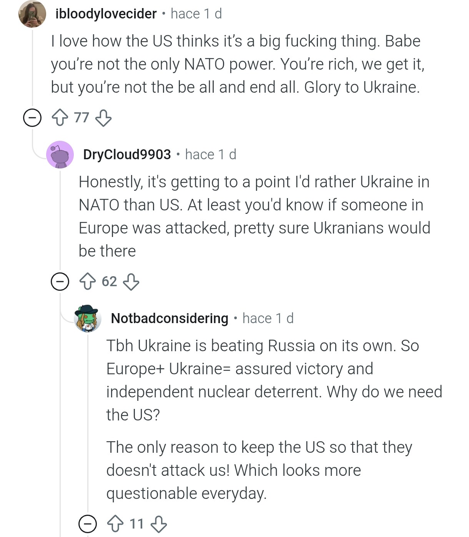This screenshot has height=537, width=469.
Task: Click the 77 vote count
Action: (x=81, y=118)
